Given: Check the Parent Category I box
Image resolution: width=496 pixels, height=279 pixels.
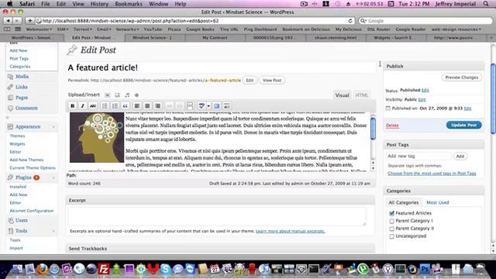Looking at the screenshot, I should click(x=391, y=221).
